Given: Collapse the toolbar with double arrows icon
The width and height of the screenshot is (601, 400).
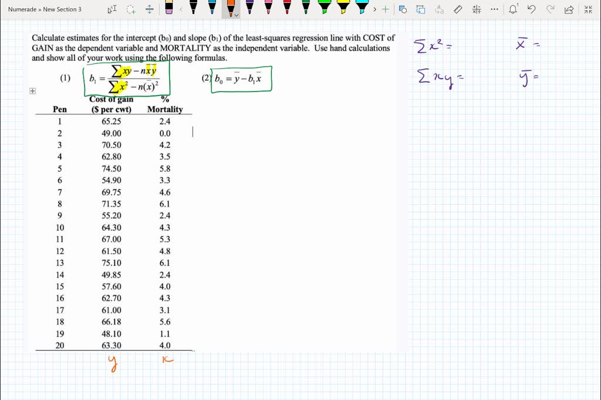Looking at the screenshot, I should [x=588, y=9].
